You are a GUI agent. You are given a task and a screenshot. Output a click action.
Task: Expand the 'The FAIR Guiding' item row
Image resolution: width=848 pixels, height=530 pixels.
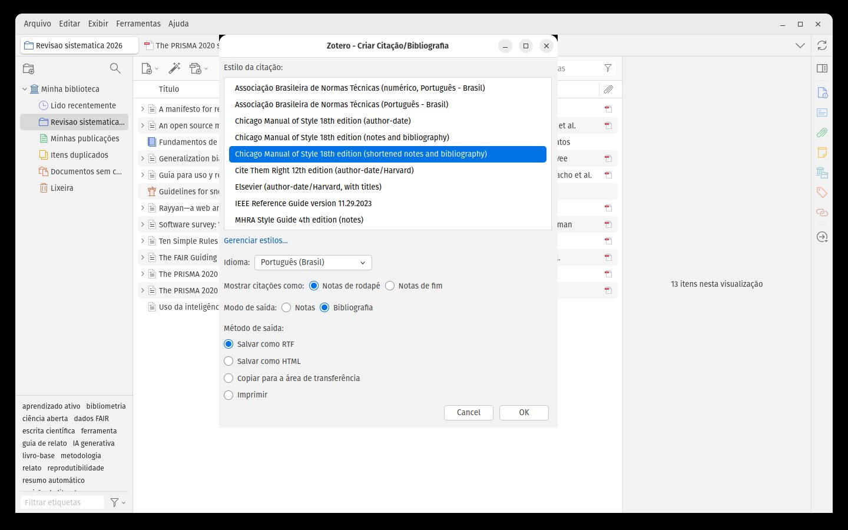point(143,257)
